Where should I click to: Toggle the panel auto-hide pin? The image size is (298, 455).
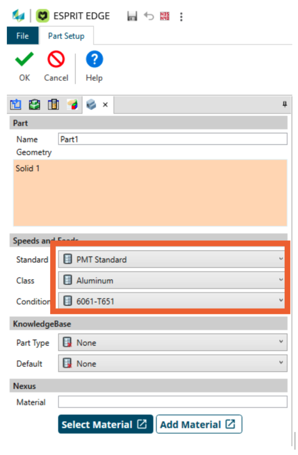coord(285,104)
